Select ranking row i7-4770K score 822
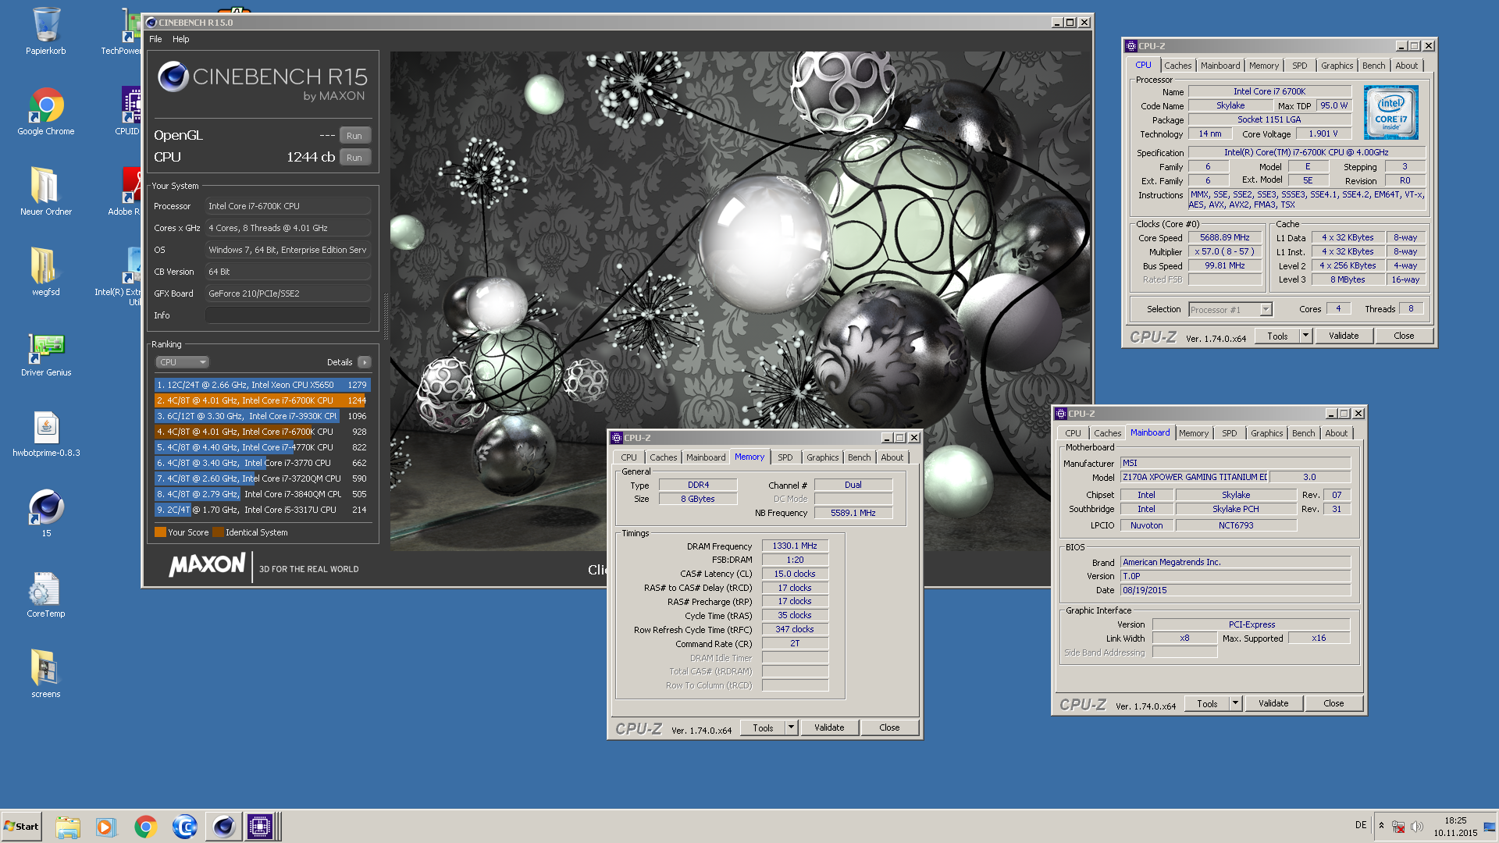The width and height of the screenshot is (1499, 843). click(x=262, y=447)
